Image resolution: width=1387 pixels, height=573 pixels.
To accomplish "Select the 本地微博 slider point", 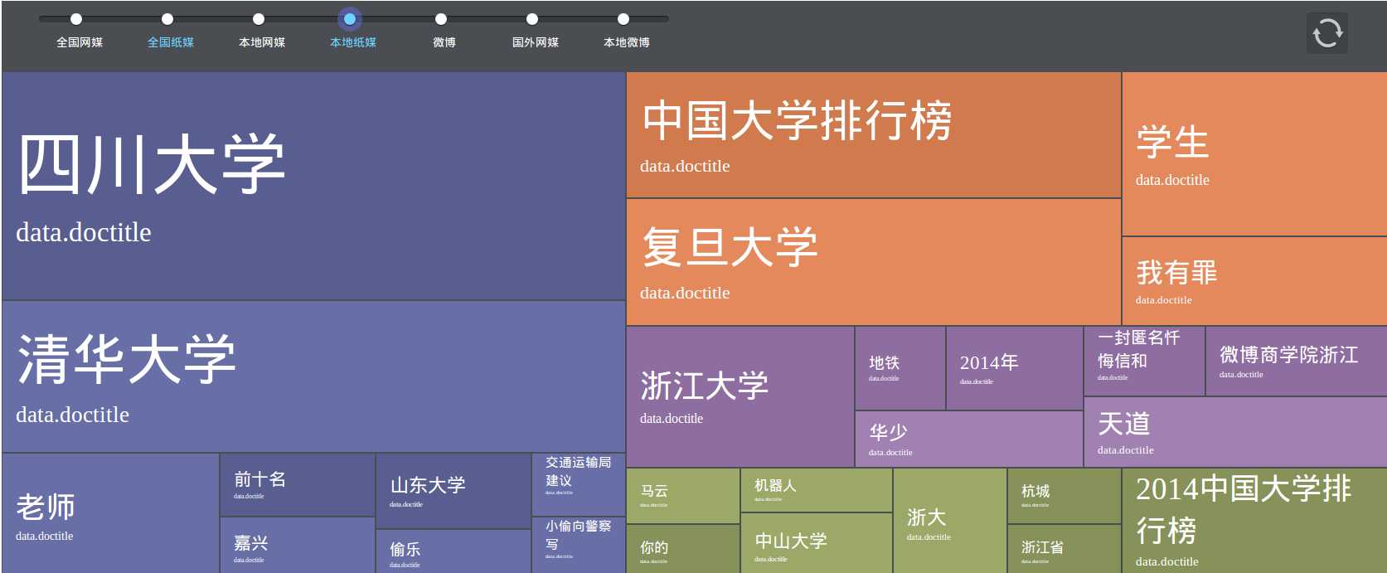I will (x=623, y=19).
